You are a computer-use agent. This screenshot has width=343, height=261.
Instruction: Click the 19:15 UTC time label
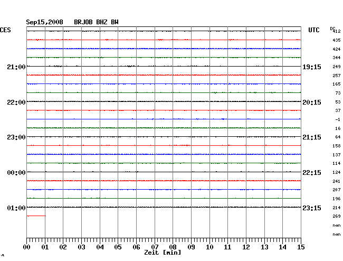tap(312, 67)
